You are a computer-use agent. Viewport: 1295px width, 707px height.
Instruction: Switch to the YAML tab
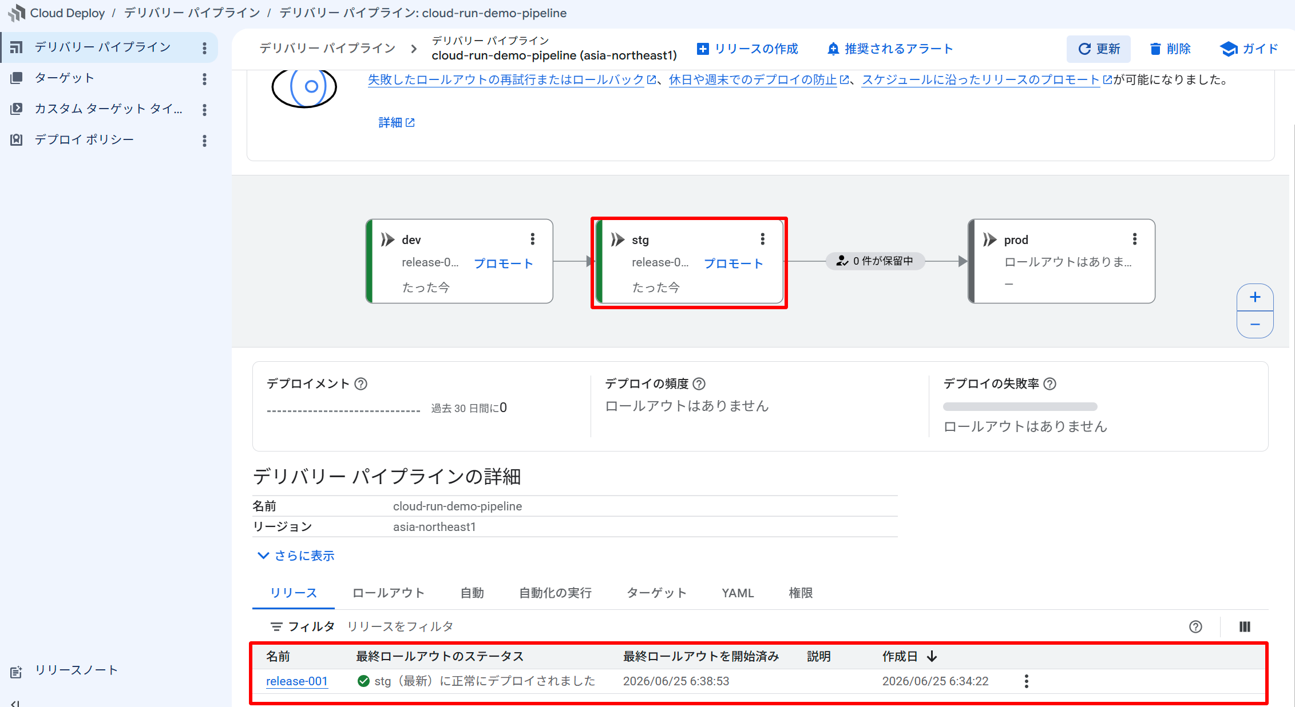click(738, 593)
